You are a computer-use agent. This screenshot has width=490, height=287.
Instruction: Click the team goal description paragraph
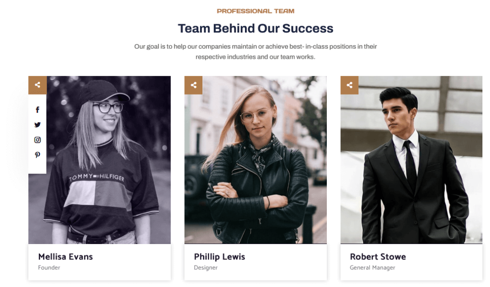pos(256,52)
